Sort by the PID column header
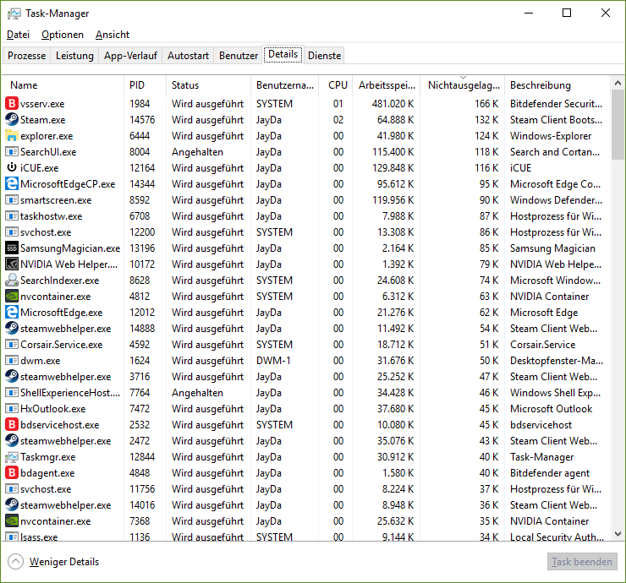 coord(145,85)
